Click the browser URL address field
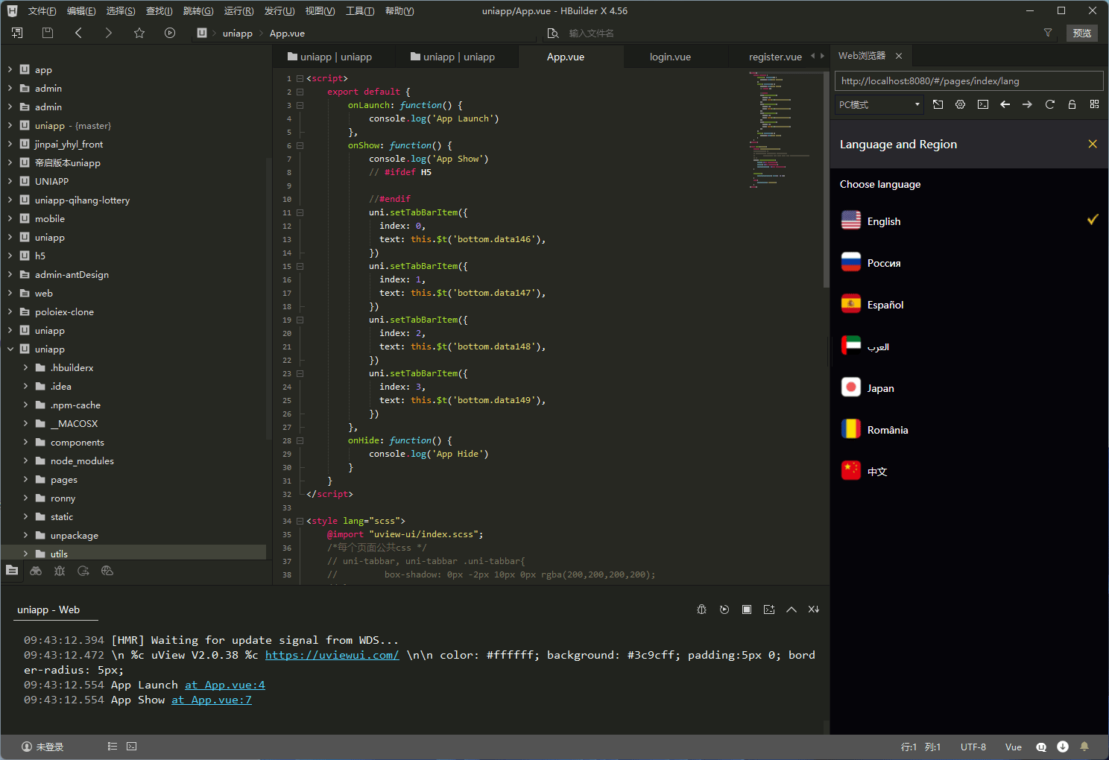Image resolution: width=1109 pixels, height=760 pixels. point(968,80)
